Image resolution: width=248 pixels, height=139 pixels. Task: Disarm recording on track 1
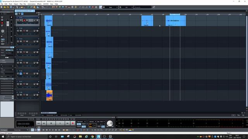point(24,20)
